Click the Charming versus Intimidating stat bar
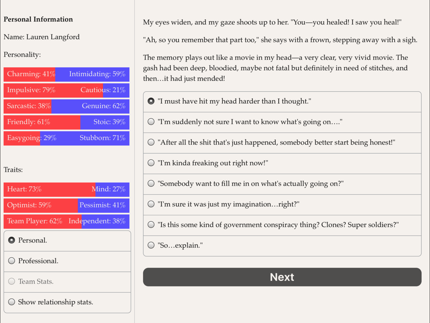This screenshot has height=323, width=430. [66, 75]
